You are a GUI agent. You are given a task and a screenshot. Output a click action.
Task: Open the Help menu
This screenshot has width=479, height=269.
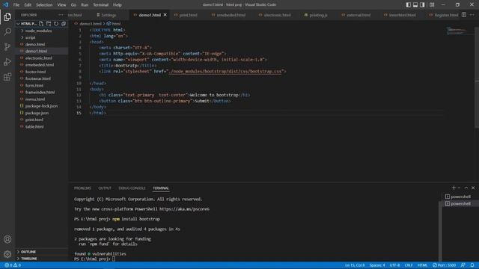pos(118,4)
